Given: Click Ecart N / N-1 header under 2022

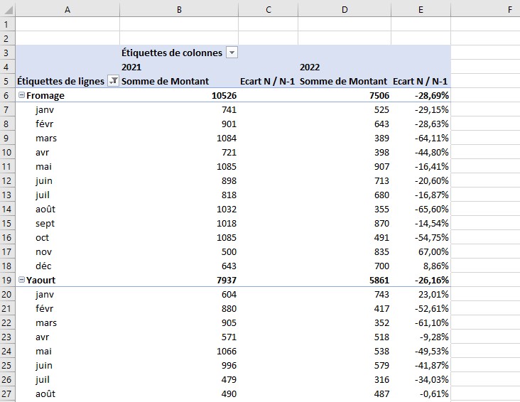Looking at the screenshot, I should pyautogui.click(x=421, y=81).
